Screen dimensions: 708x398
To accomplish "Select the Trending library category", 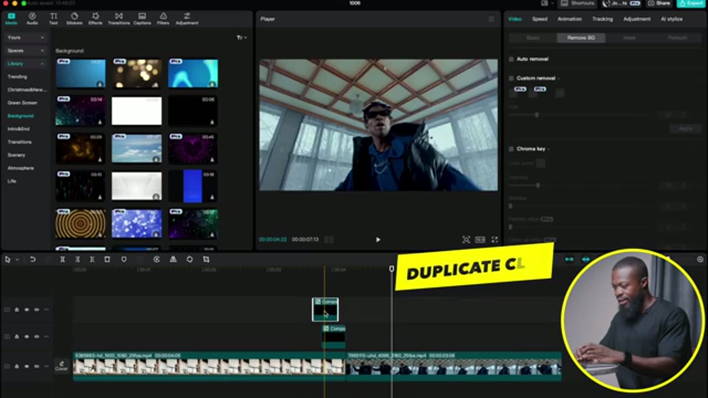I will click(17, 77).
